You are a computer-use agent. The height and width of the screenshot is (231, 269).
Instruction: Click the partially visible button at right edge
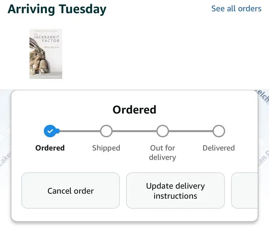pos(244,191)
